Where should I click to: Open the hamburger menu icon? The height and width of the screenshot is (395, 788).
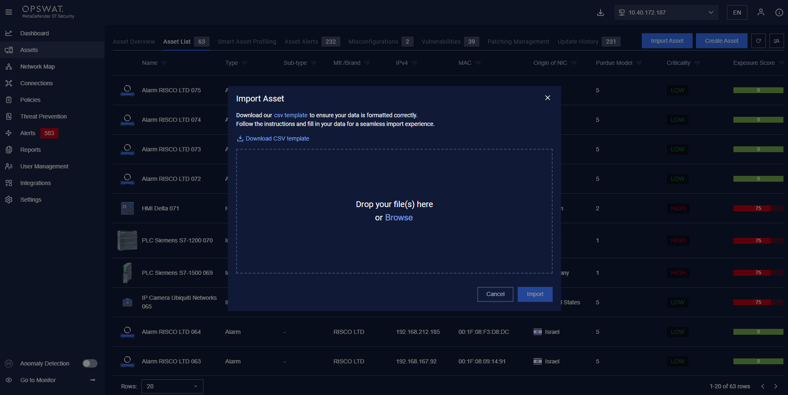coord(8,12)
